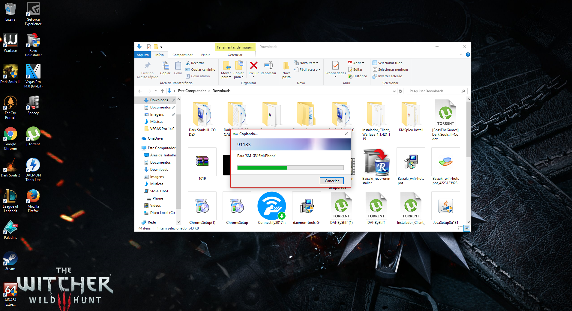
Task: Switch to large icons view in status bar
Action: 467,228
